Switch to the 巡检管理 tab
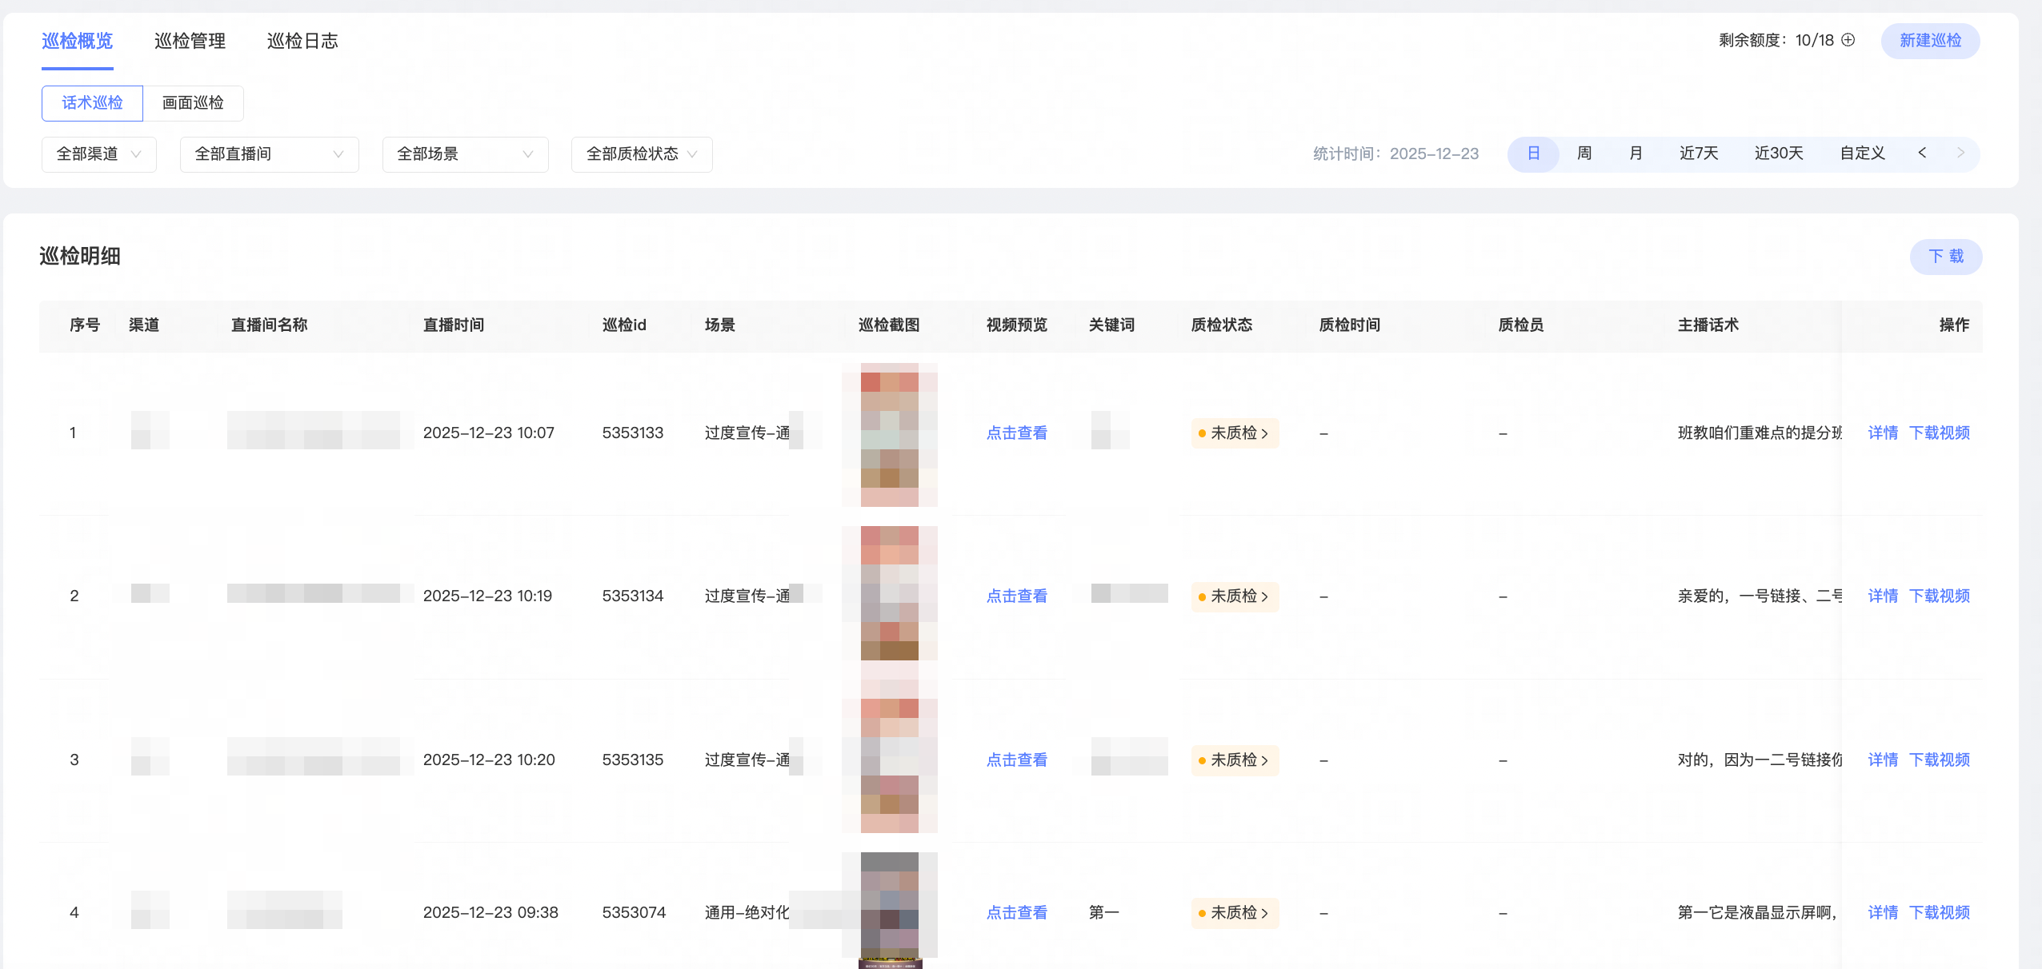Screen dimensions: 2042x969 coord(190,41)
